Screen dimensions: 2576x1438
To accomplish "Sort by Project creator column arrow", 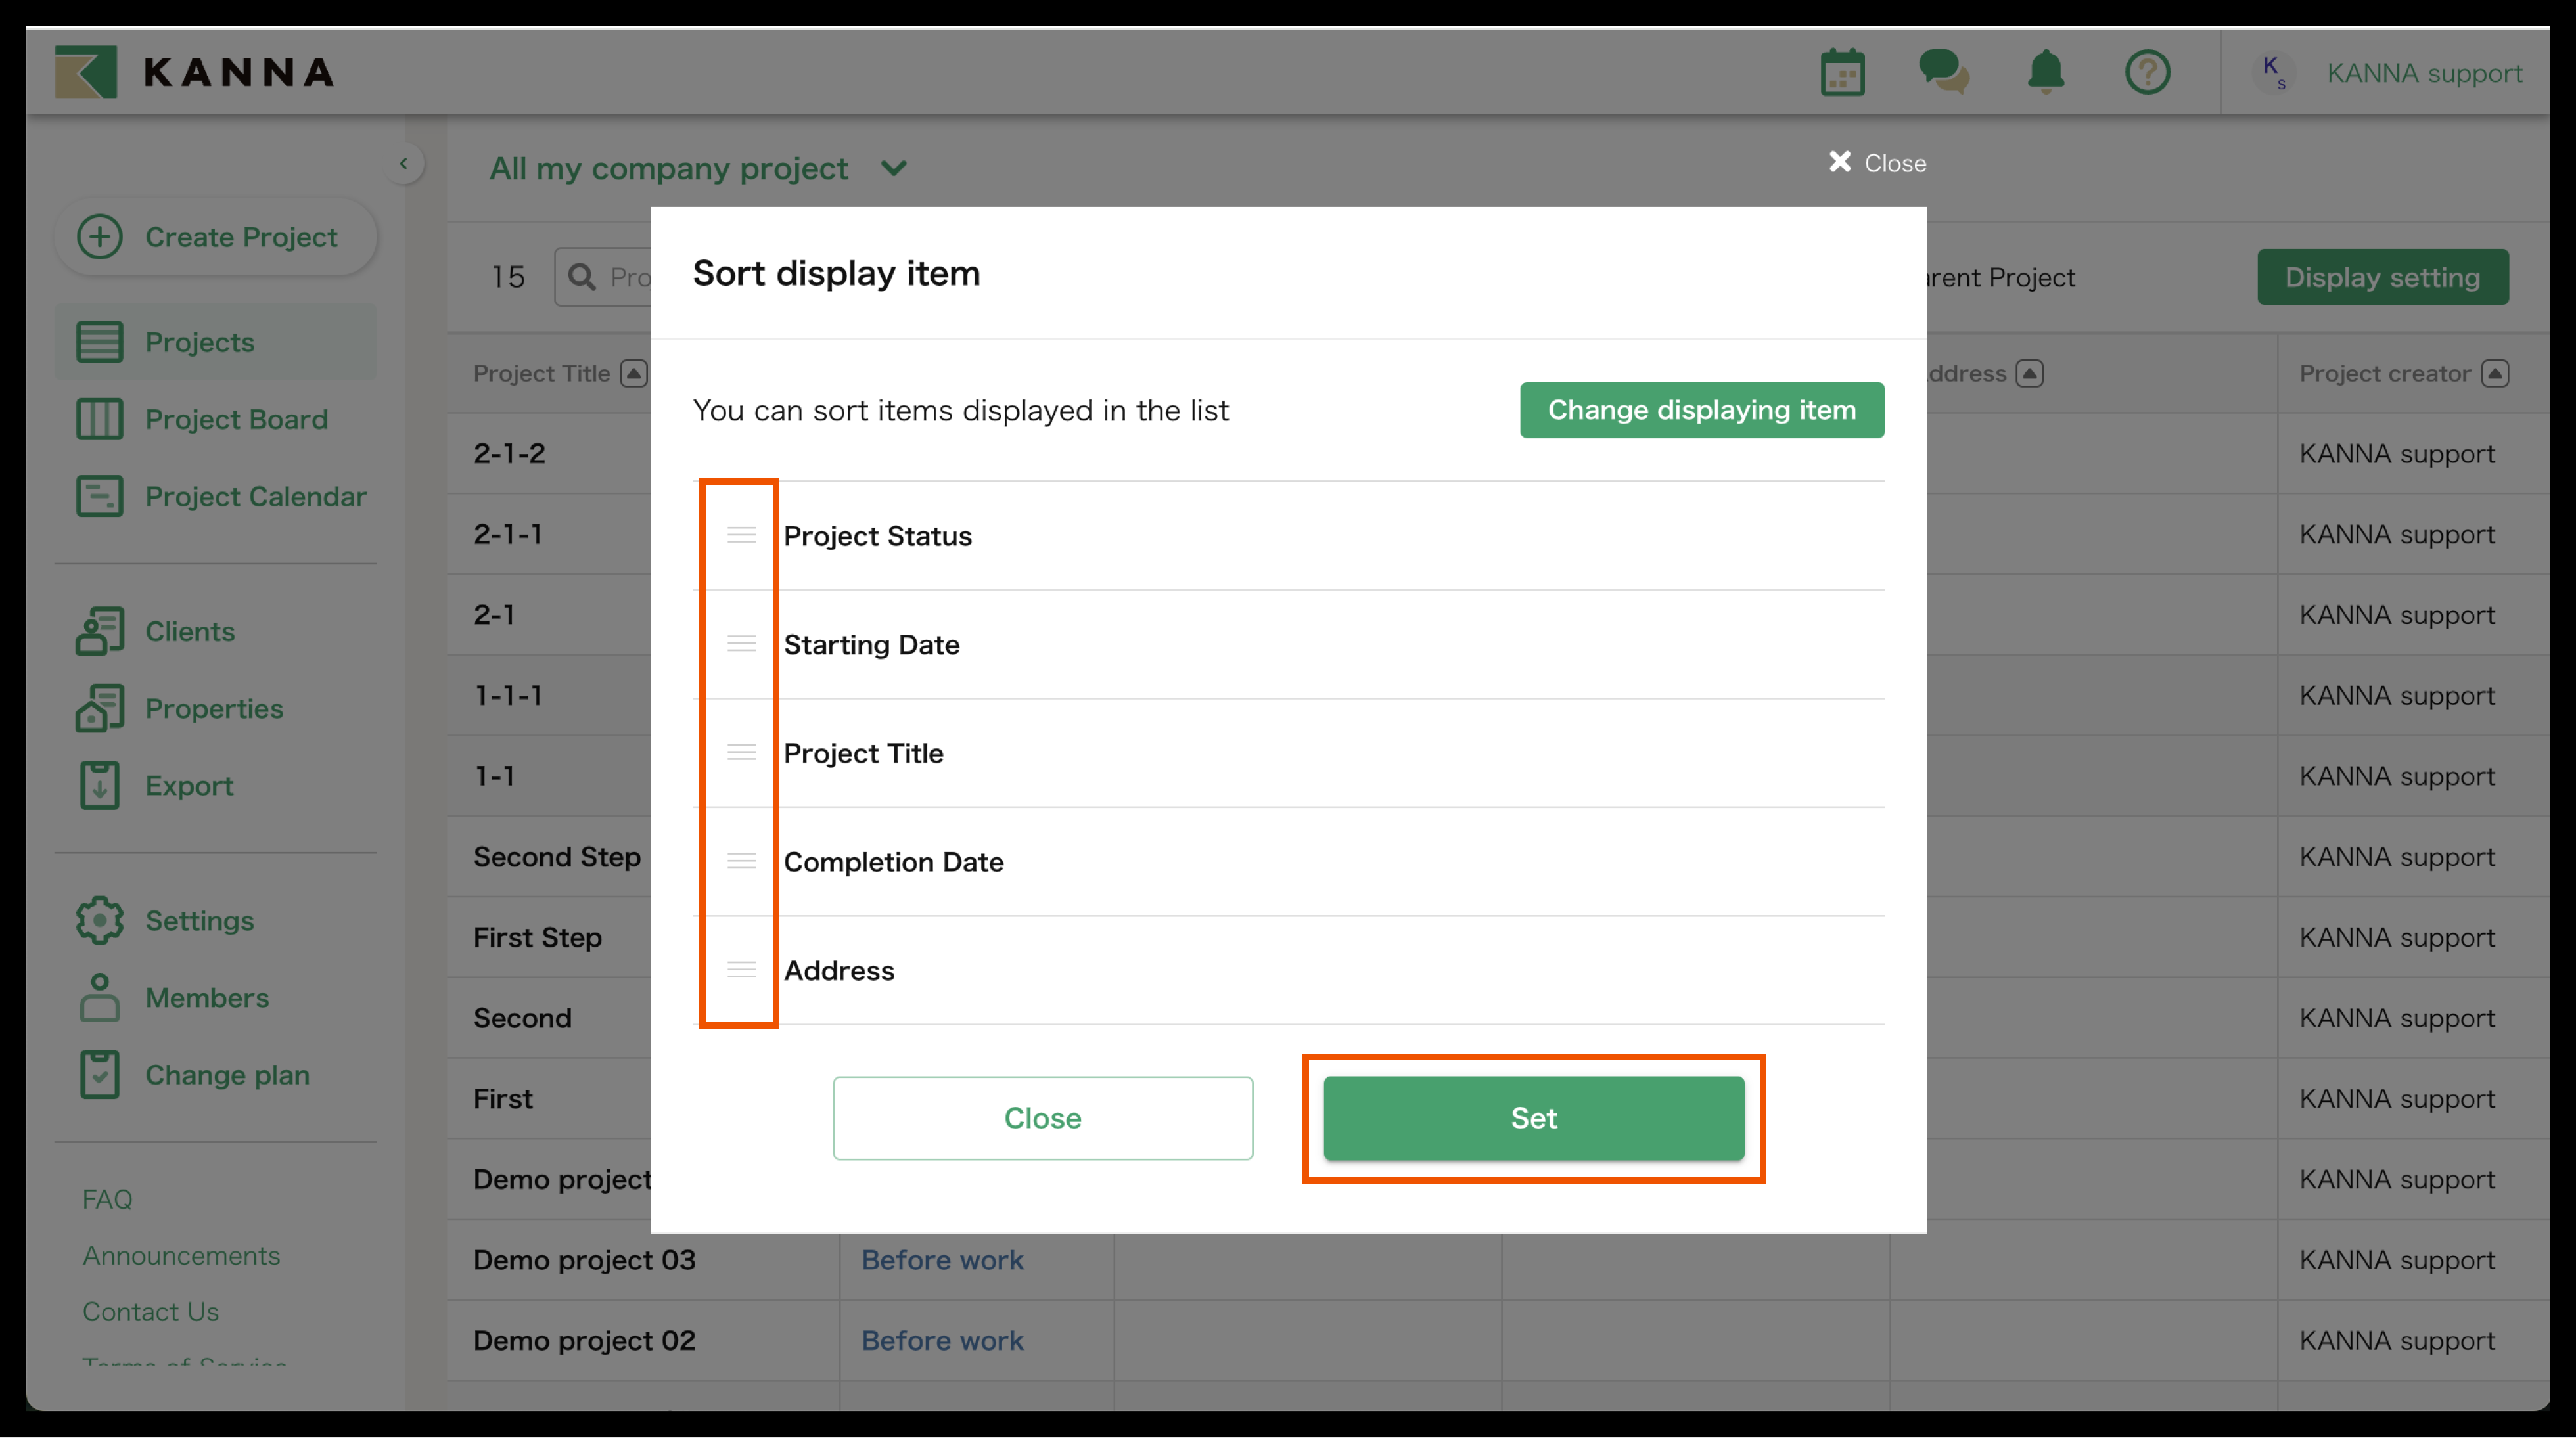I will coord(2494,374).
